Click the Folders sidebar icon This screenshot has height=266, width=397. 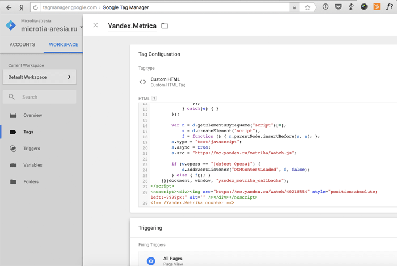pyautogui.click(x=13, y=181)
